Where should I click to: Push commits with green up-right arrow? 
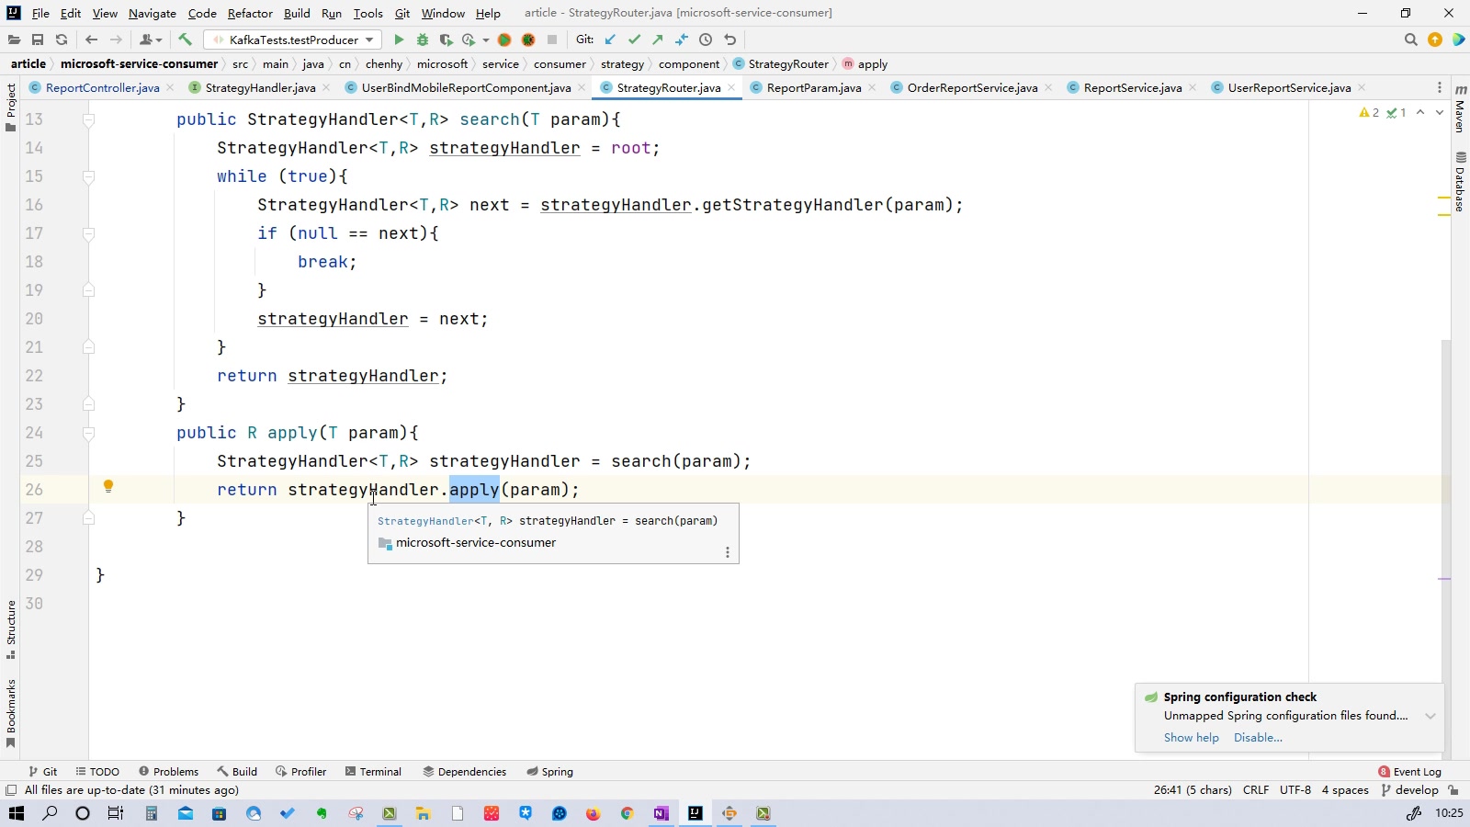[x=658, y=40]
